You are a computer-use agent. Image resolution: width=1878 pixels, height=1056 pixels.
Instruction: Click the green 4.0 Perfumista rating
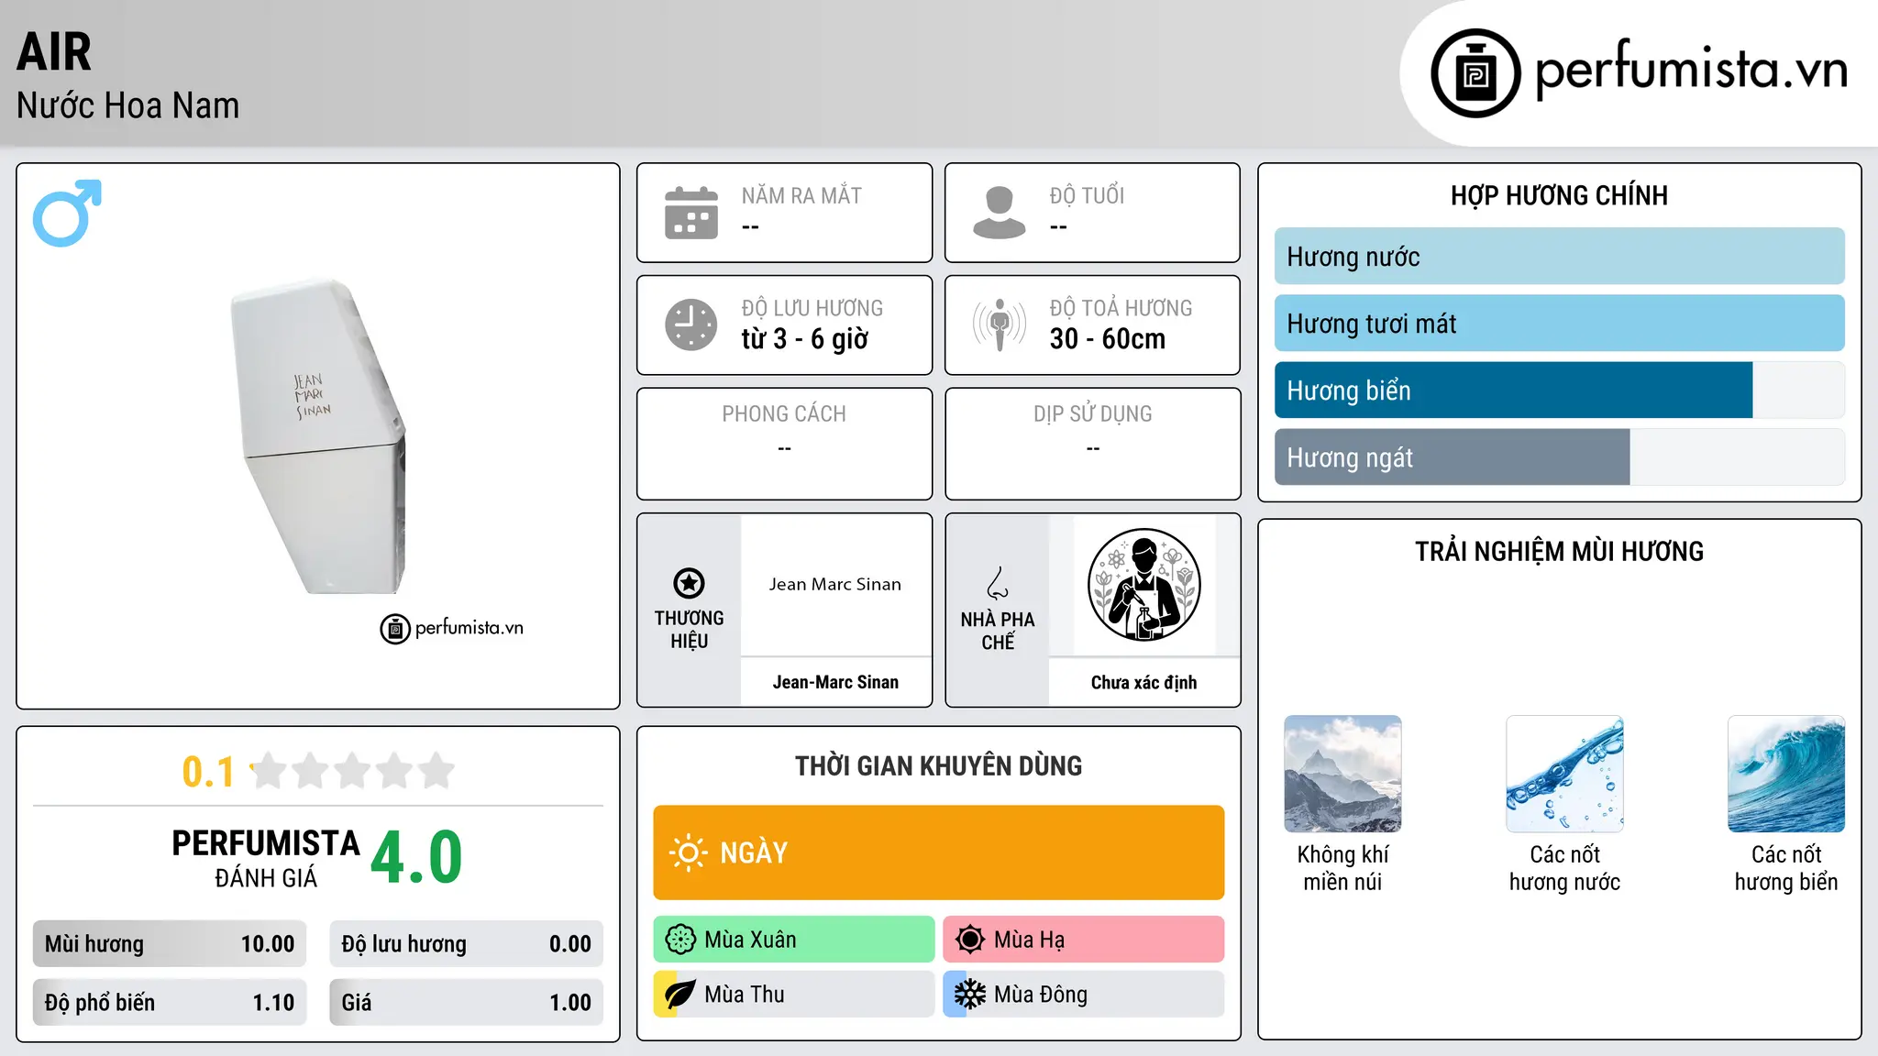pyautogui.click(x=416, y=858)
